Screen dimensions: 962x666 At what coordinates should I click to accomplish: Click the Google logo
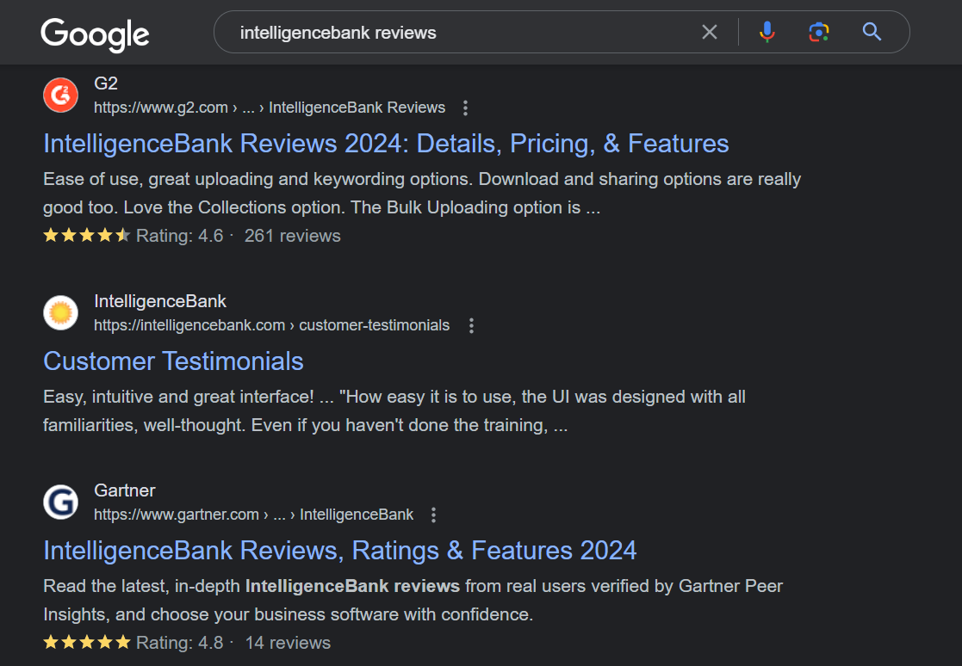[x=95, y=34]
